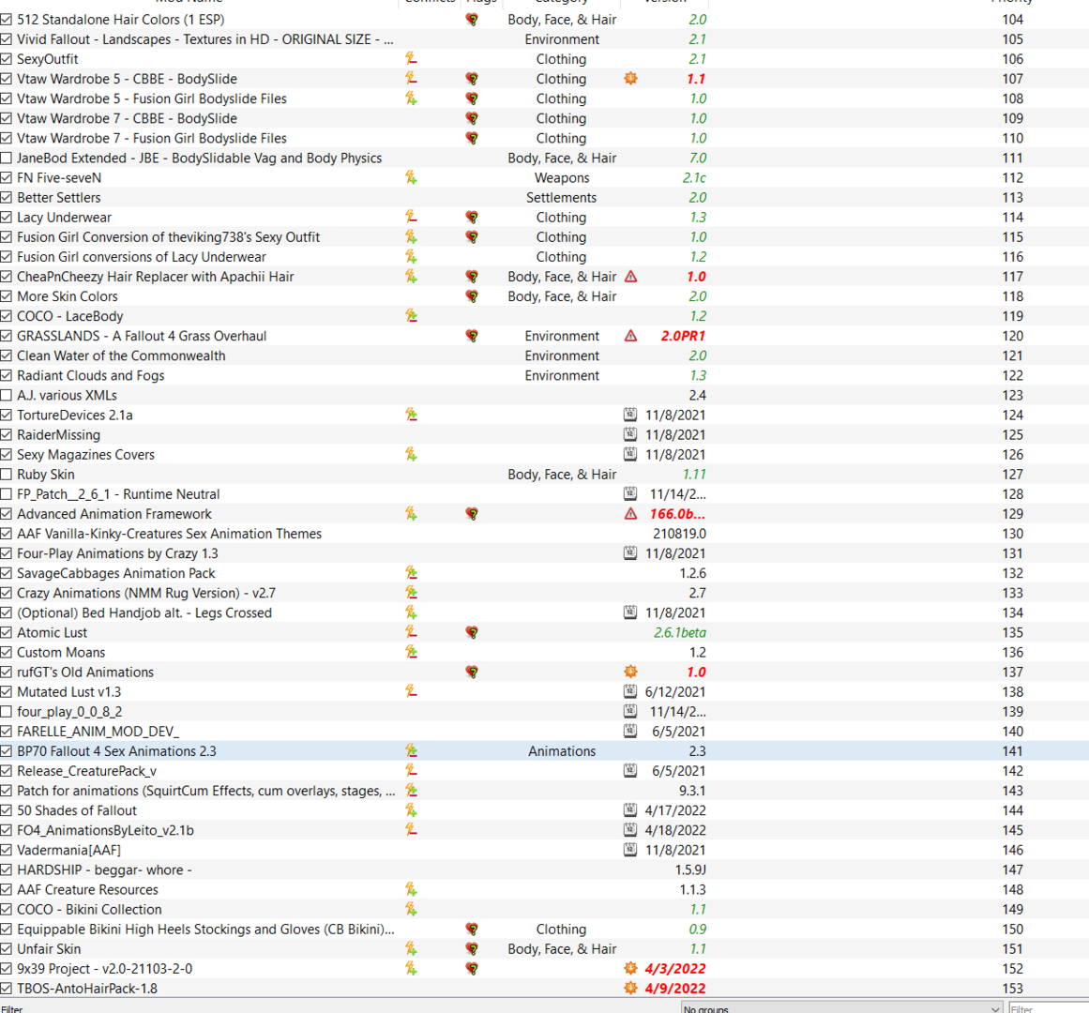Select Crazy Animations (NMM Rug Version) - v2.7 name
This screenshot has height=1013, width=1089.
146,593
